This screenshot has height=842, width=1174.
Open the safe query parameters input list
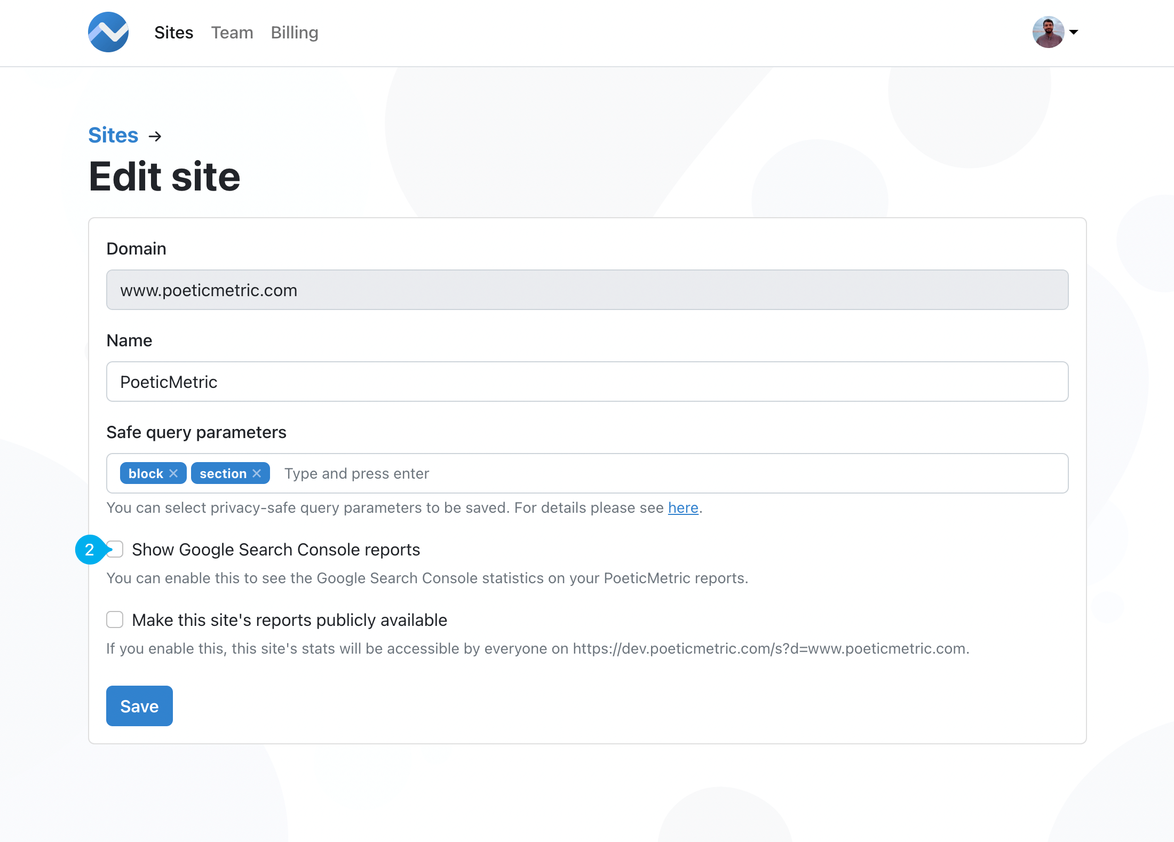[480, 473]
